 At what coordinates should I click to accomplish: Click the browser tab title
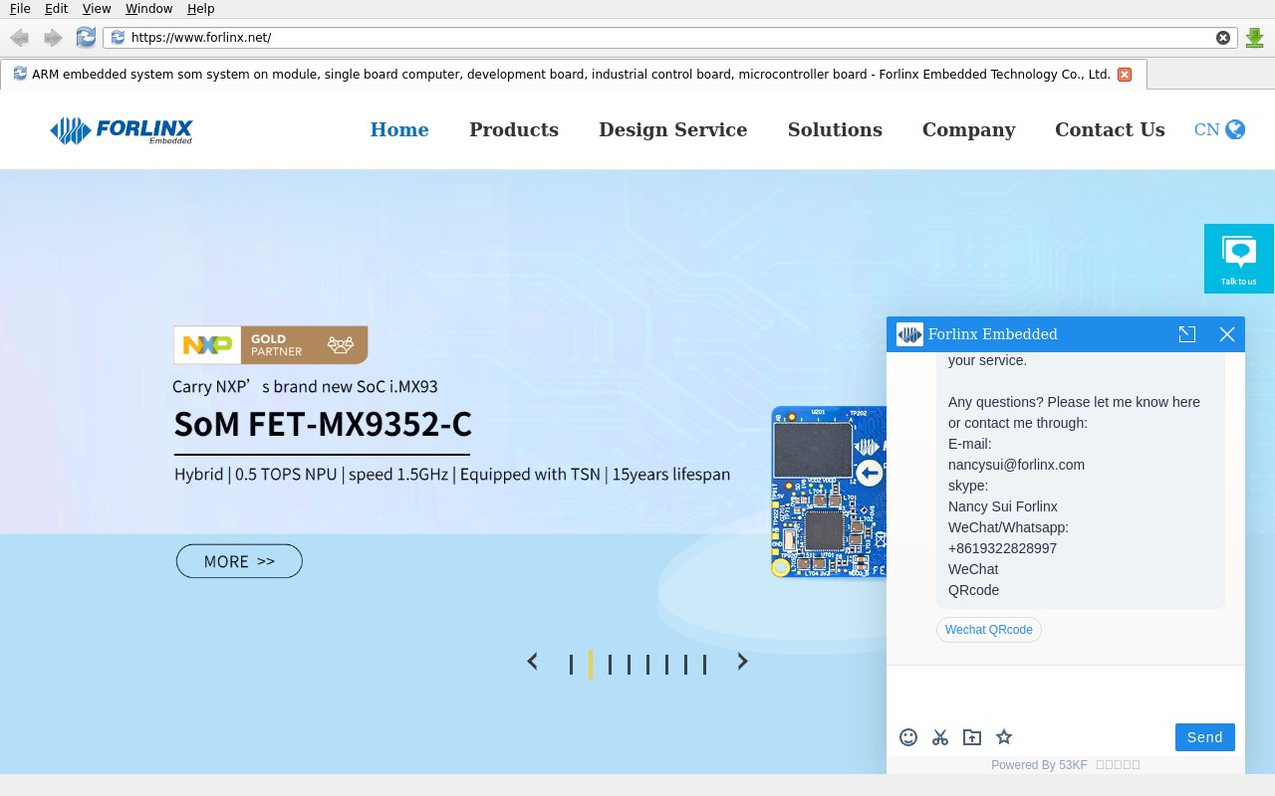[571, 75]
